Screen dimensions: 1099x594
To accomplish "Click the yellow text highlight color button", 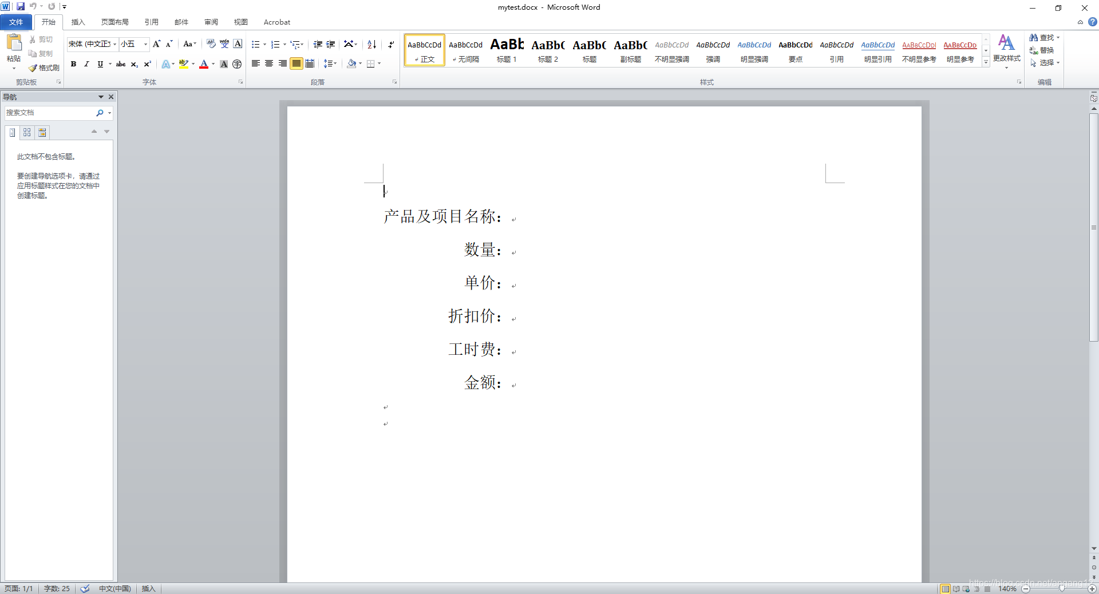I will pyautogui.click(x=183, y=64).
